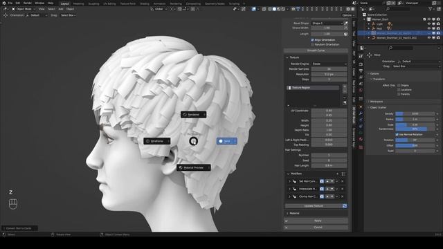
Task: Open the File menu
Action: [10, 3]
